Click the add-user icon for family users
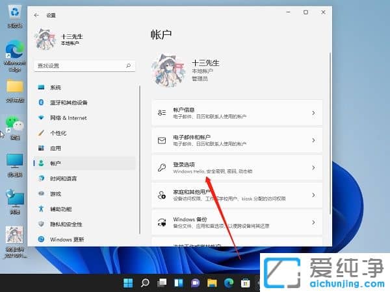 [x=162, y=195]
